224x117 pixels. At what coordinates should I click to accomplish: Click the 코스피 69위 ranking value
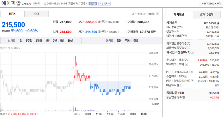tap(212, 27)
